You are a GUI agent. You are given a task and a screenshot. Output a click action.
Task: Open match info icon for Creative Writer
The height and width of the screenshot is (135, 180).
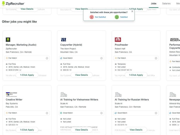(47, 113)
